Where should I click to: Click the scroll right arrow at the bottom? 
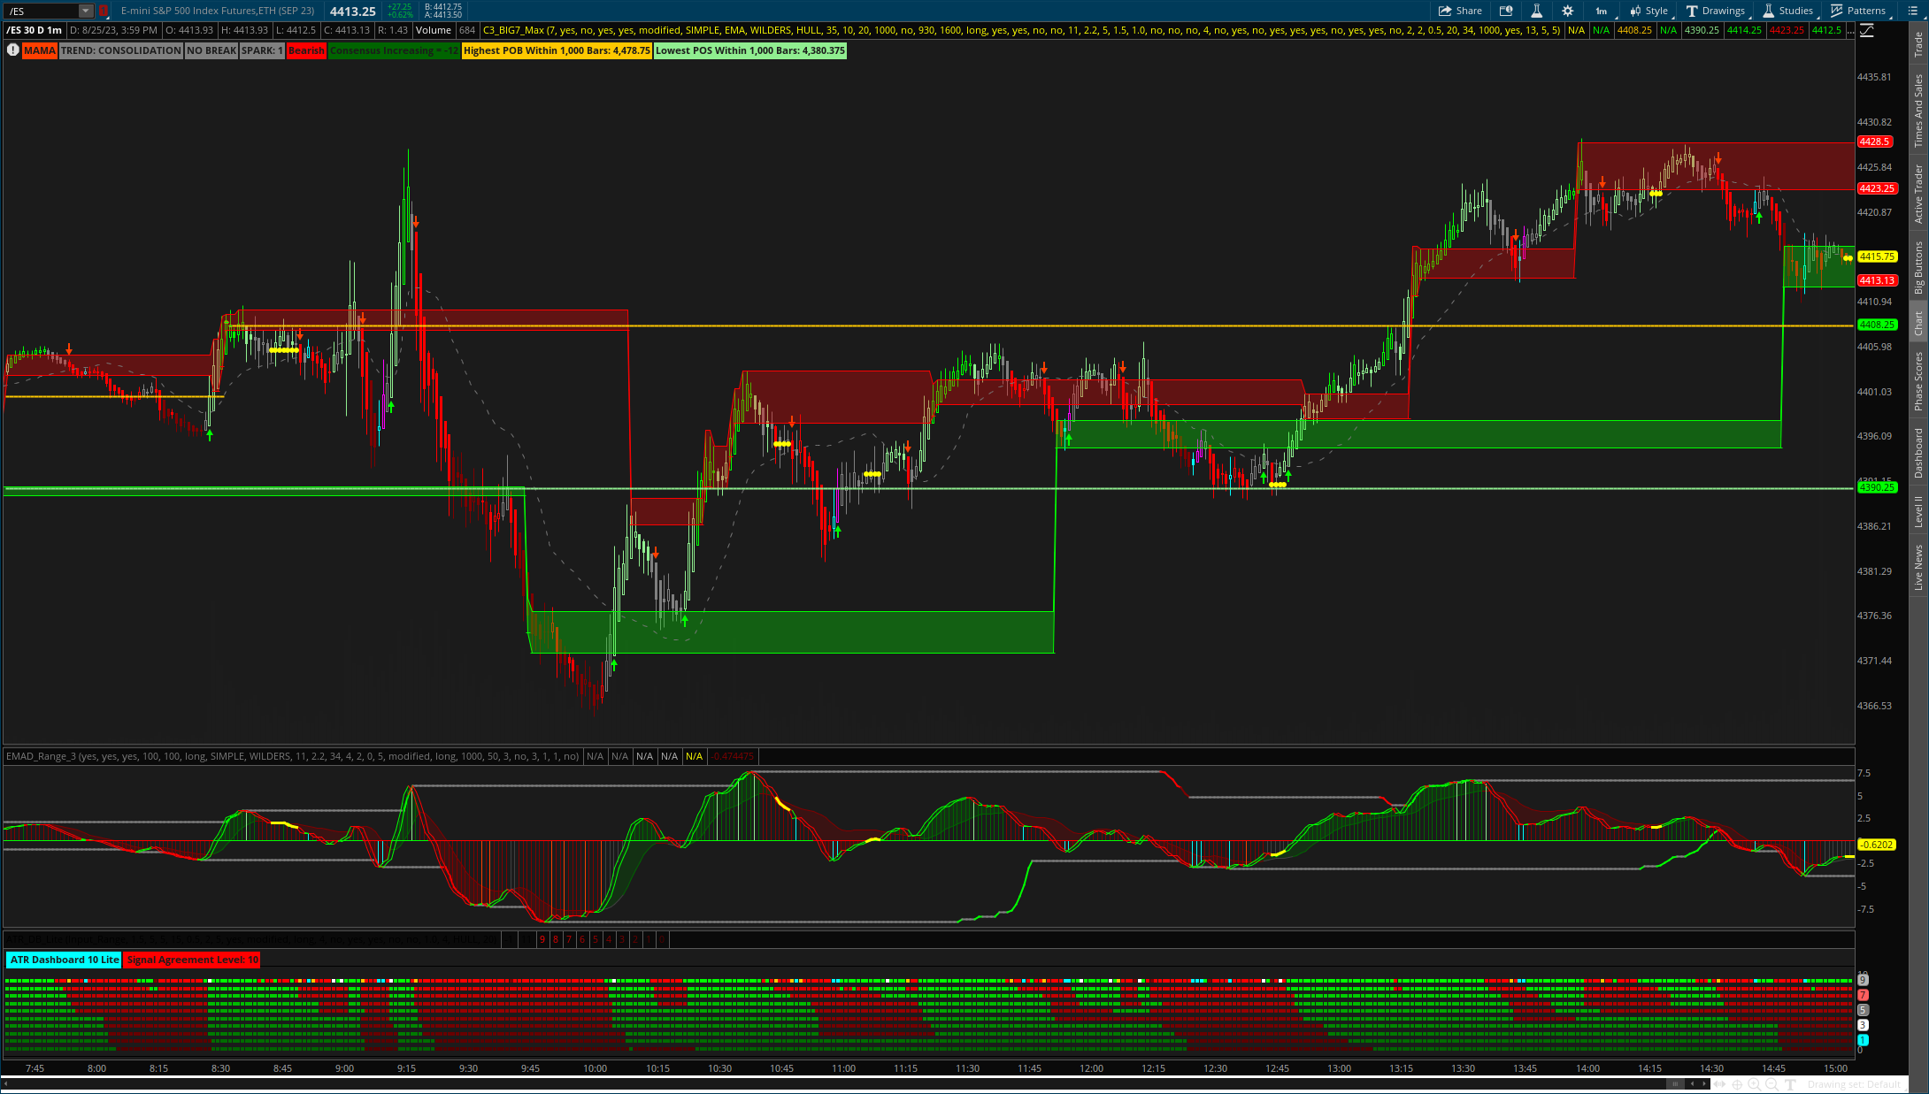coord(1705,1084)
